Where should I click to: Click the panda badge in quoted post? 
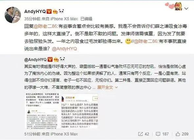62,59
